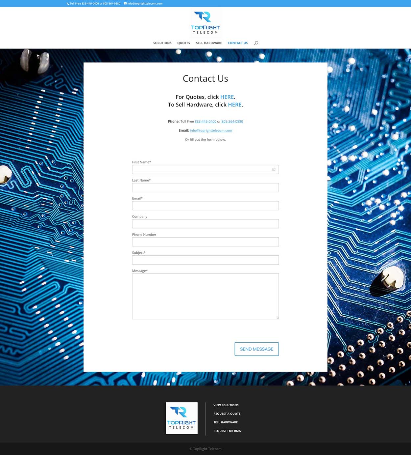Go to the Quotes navigation page
Image resolution: width=411 pixels, height=455 pixels.
[x=183, y=43]
